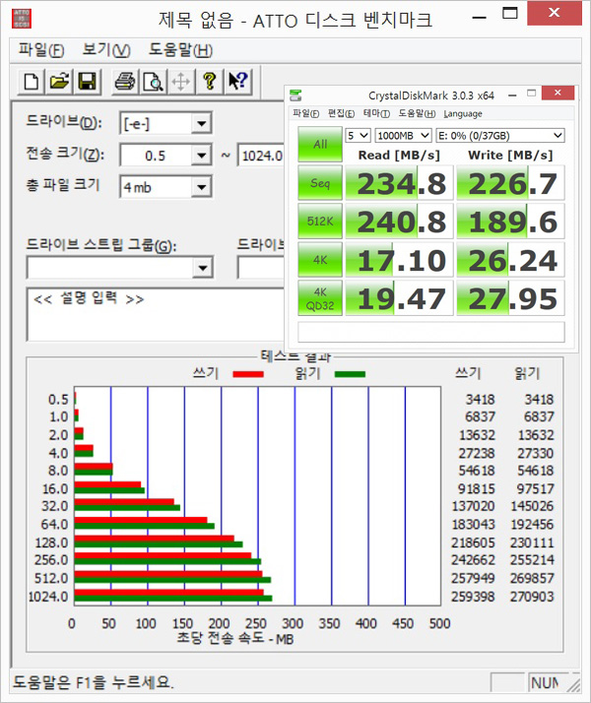Close the CrystalDiskMark window
Viewport: 591px width, 703px height.
point(558,93)
